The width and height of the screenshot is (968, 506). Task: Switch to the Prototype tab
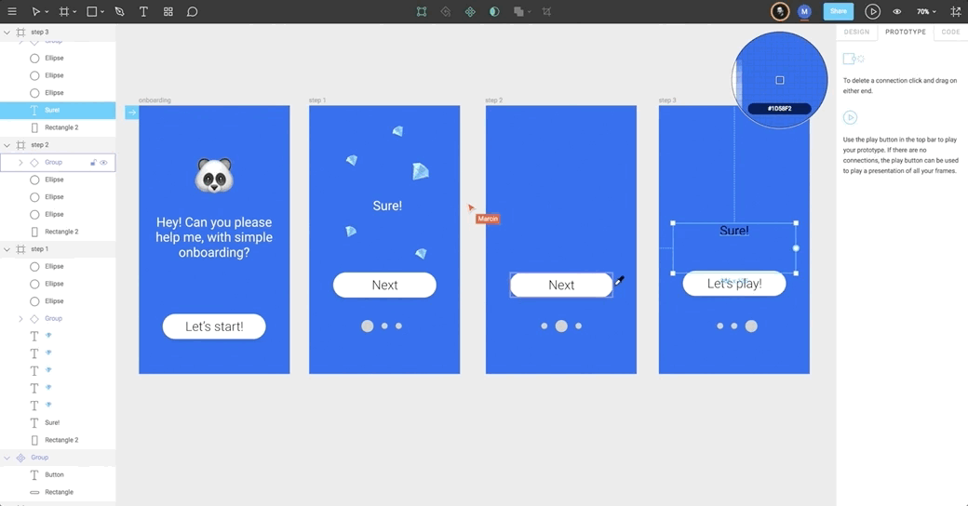(905, 32)
